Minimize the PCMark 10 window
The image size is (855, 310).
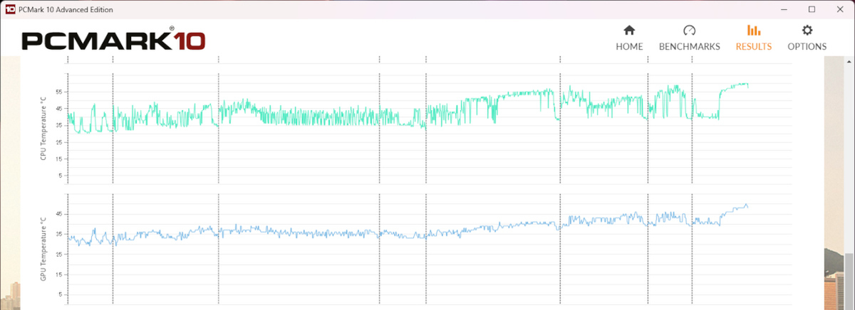tap(784, 9)
